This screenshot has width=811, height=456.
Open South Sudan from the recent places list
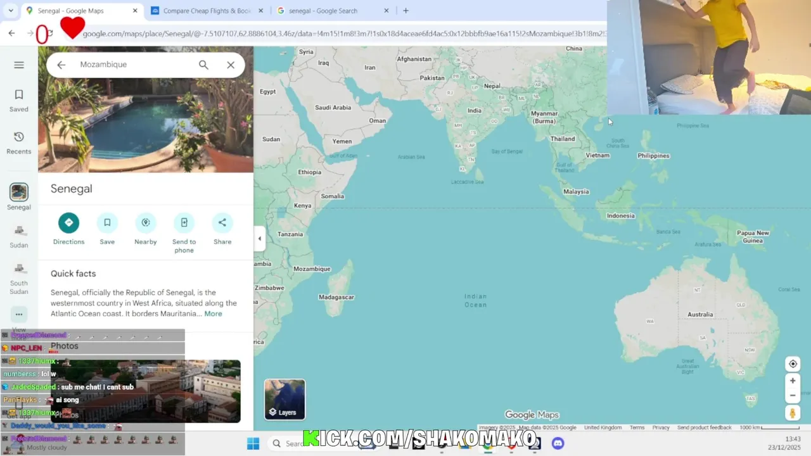tap(19, 278)
